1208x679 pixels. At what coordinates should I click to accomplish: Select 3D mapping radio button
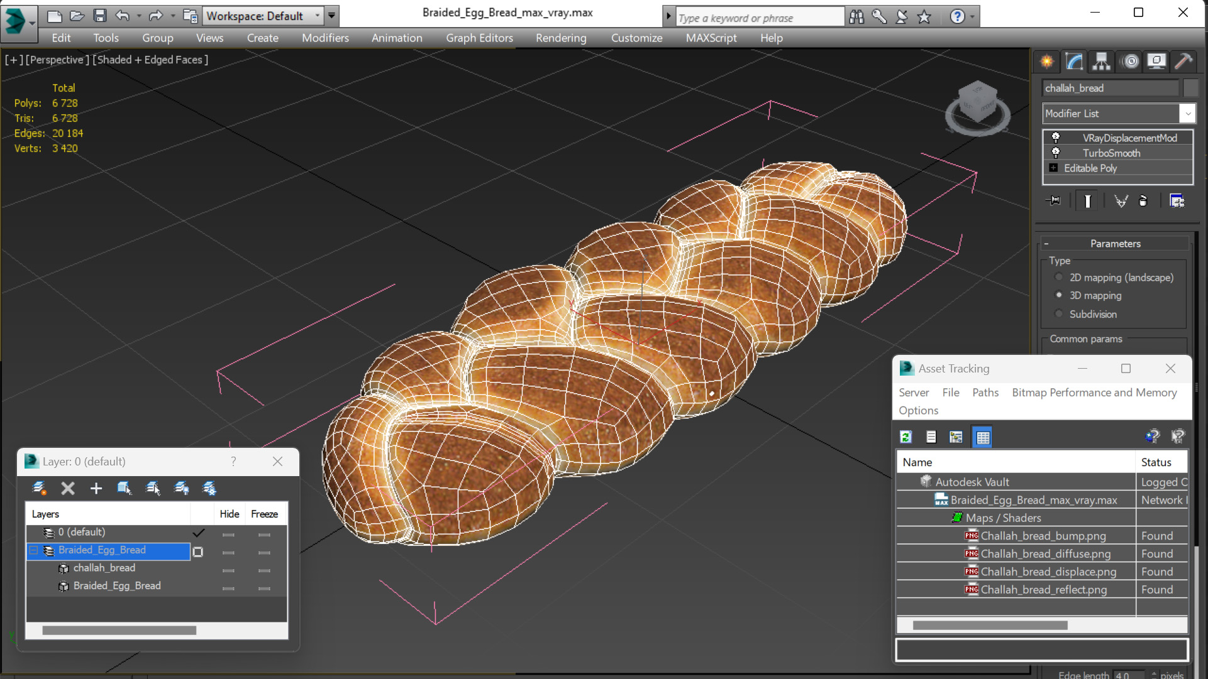1059,295
